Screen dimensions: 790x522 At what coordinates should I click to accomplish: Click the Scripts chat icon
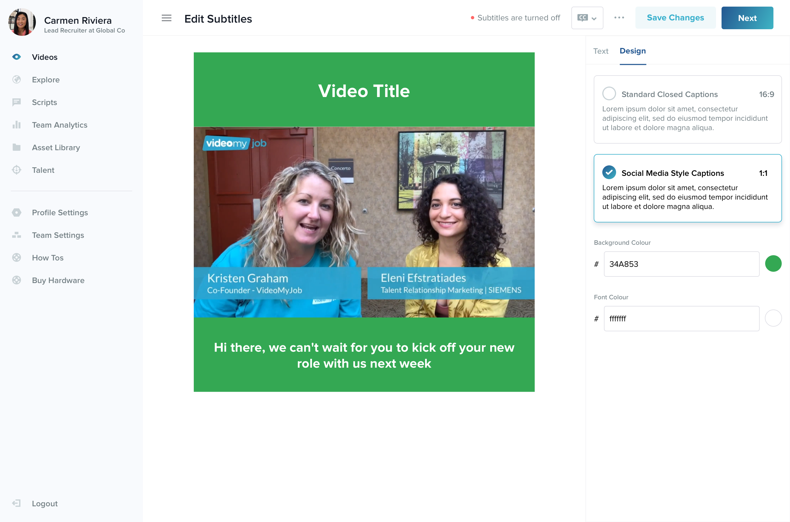tap(16, 102)
